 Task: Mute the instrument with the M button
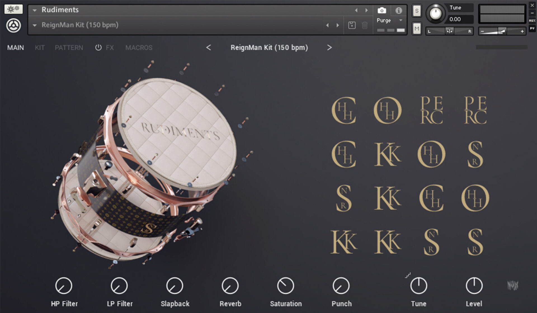pyautogui.click(x=416, y=29)
